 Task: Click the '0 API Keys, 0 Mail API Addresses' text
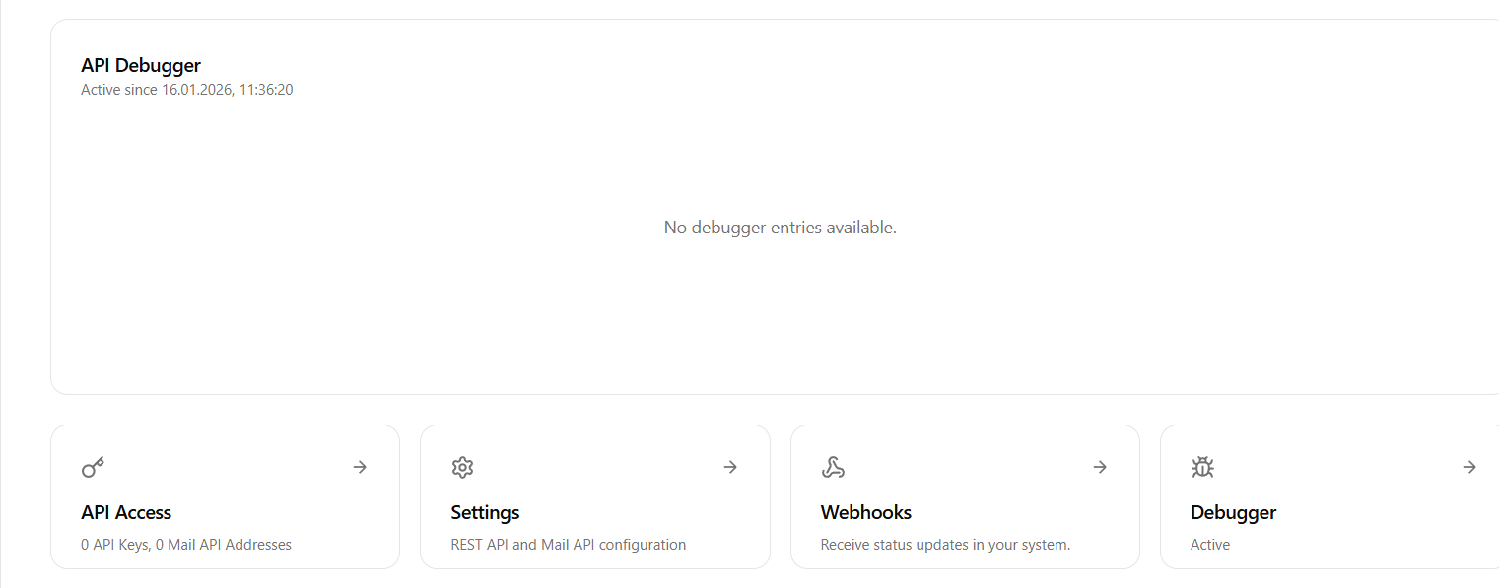186,545
